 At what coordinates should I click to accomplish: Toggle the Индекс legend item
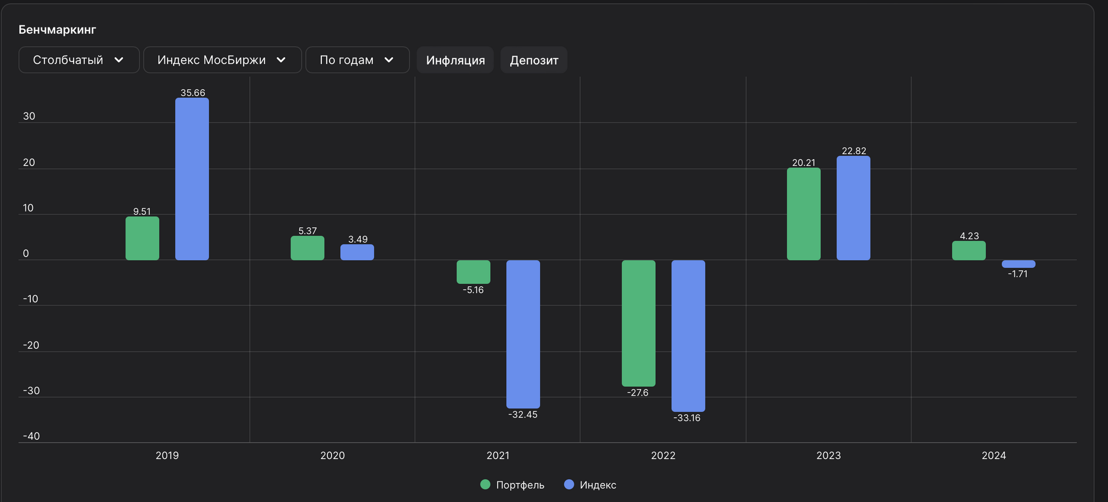coord(590,485)
